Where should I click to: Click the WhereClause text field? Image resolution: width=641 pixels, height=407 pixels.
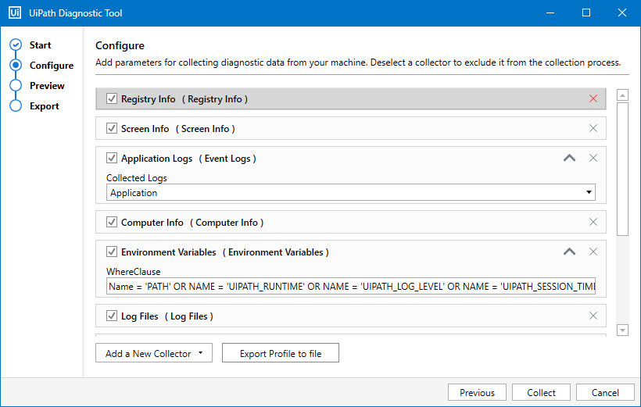pos(350,287)
